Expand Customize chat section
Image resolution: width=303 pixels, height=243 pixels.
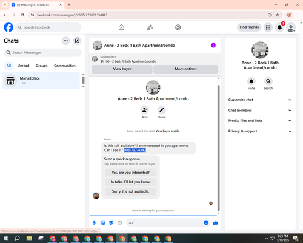[x=260, y=100]
